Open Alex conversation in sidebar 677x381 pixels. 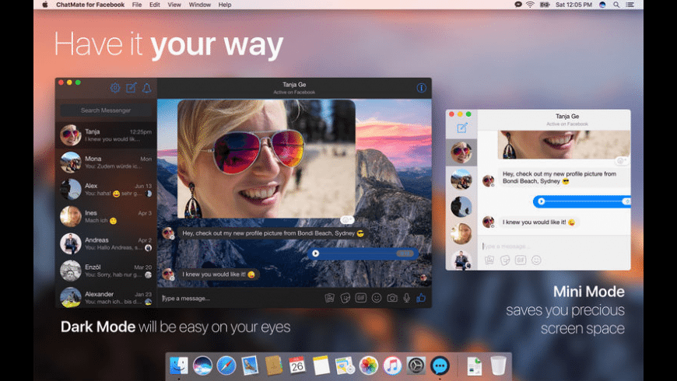pyautogui.click(x=106, y=190)
